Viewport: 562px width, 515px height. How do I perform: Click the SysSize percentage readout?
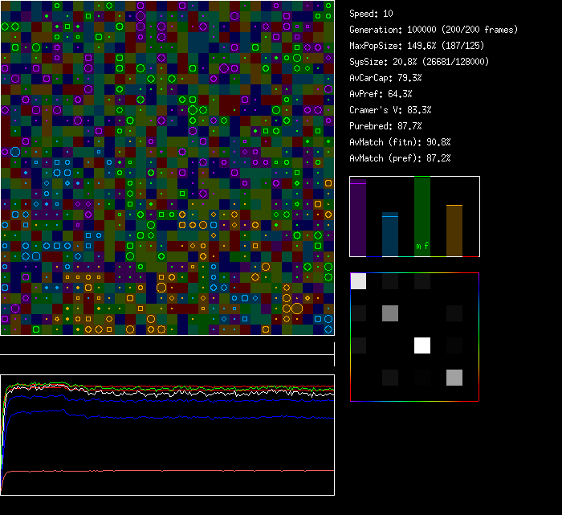(x=418, y=62)
